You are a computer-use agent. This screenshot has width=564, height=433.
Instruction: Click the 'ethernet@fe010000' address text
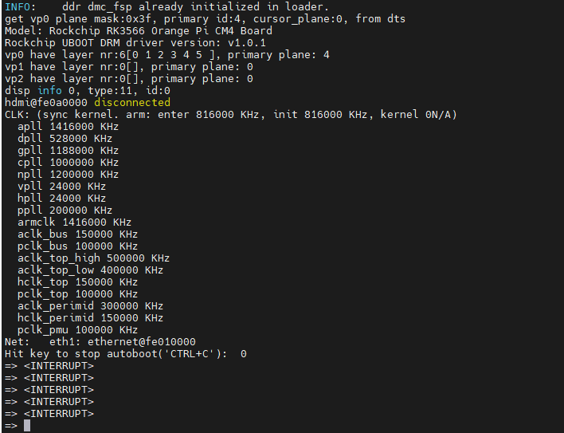[142, 341]
